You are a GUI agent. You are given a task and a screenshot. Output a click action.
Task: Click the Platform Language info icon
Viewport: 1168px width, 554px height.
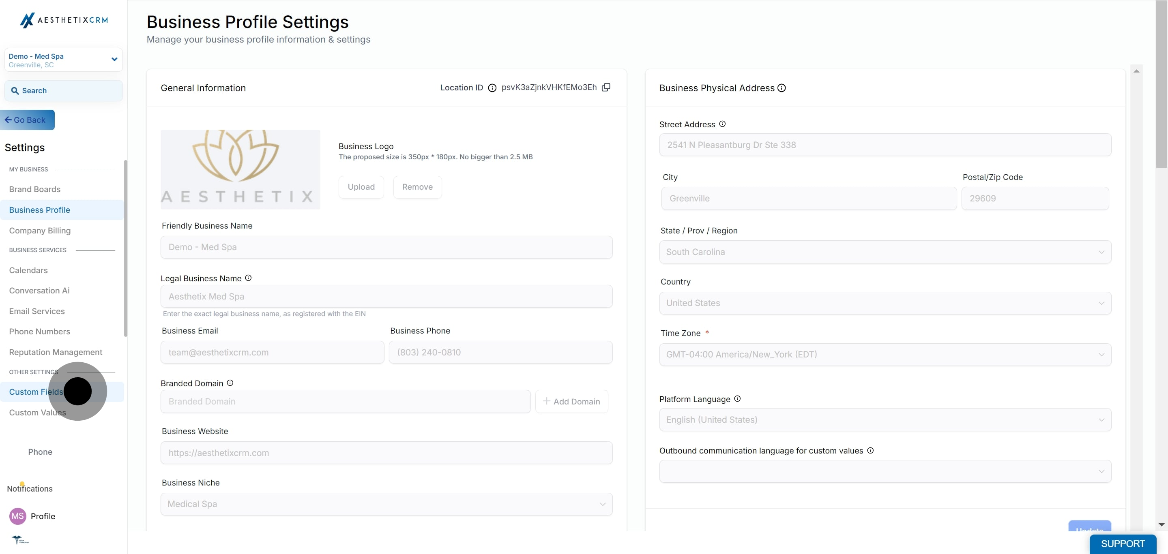[x=737, y=399]
